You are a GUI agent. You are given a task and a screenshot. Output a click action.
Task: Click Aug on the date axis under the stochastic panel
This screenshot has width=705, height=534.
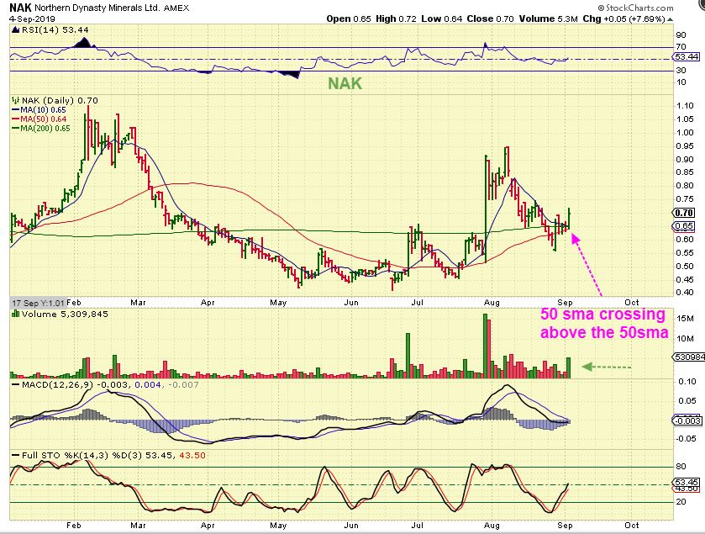492,526
